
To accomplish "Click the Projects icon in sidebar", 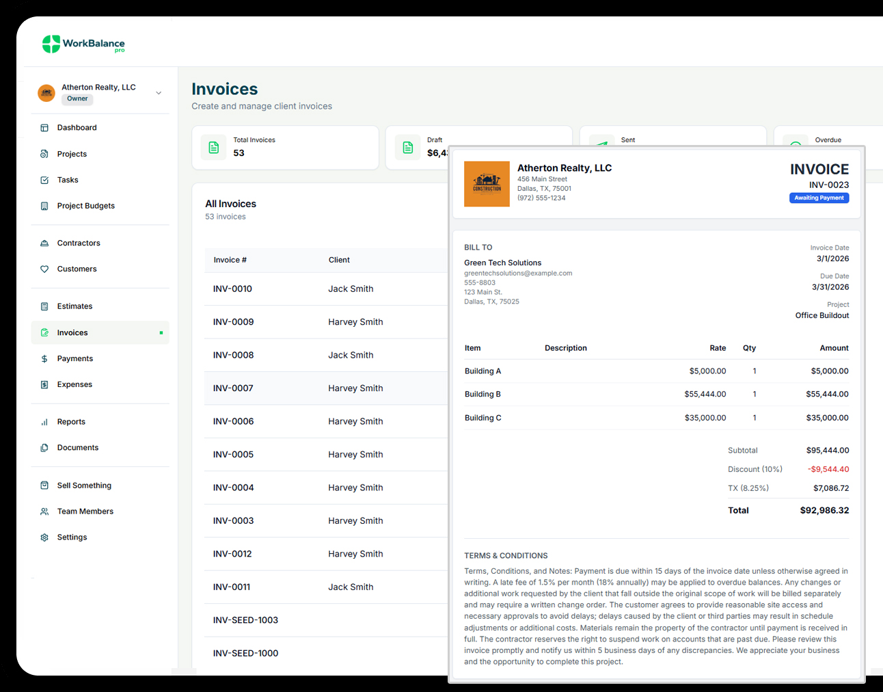I will pyautogui.click(x=44, y=155).
